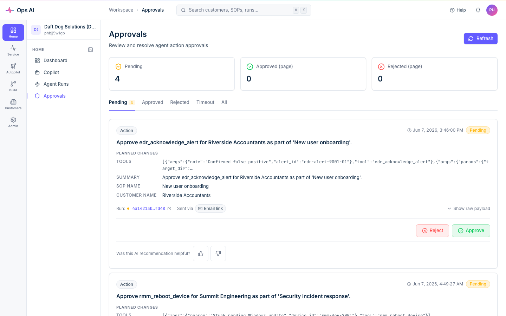Click the timestamp 'Jun 7, 2026, 4:49:27 AM'
The width and height of the screenshot is (506, 316).
pyautogui.click(x=438, y=284)
